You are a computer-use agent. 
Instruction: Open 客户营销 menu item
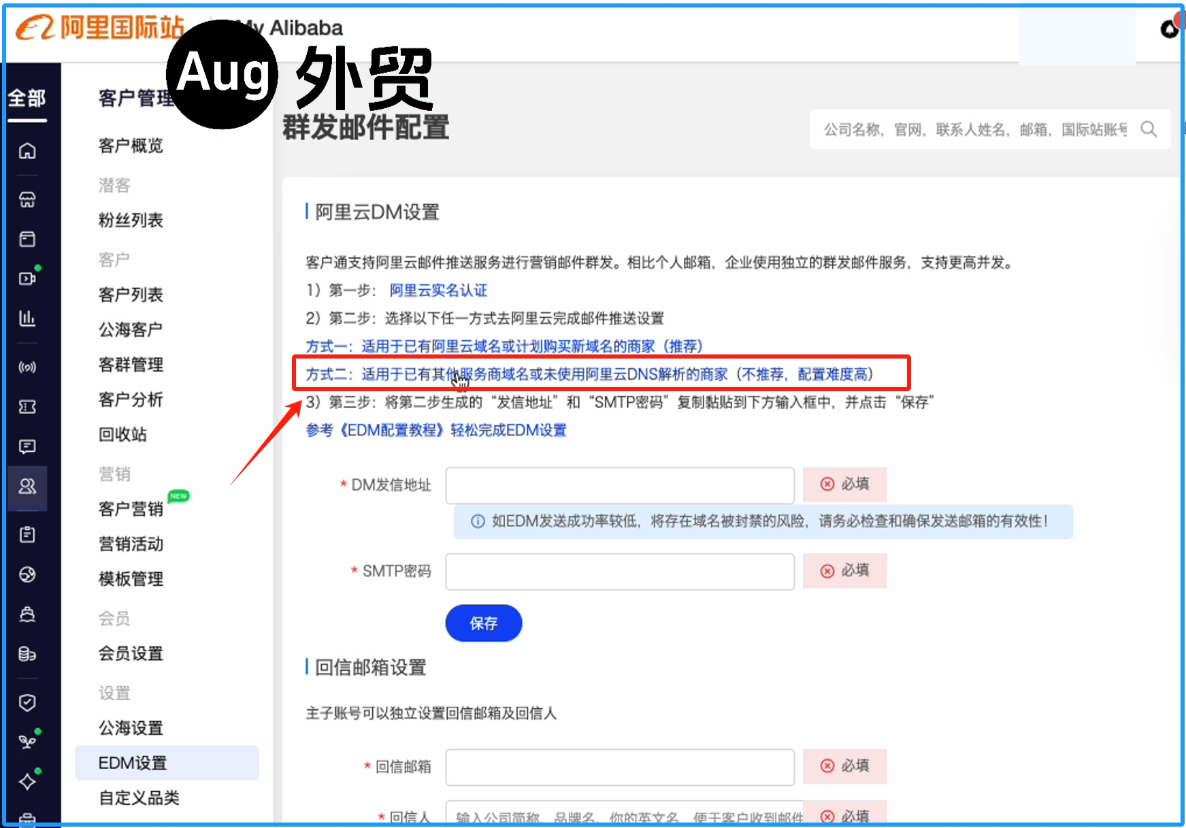click(131, 509)
